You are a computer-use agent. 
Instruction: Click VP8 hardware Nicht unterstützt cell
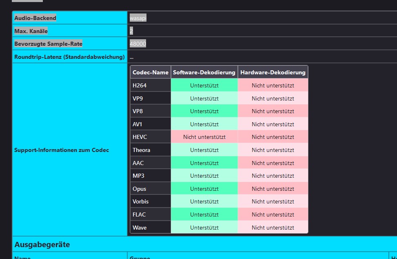click(x=273, y=111)
